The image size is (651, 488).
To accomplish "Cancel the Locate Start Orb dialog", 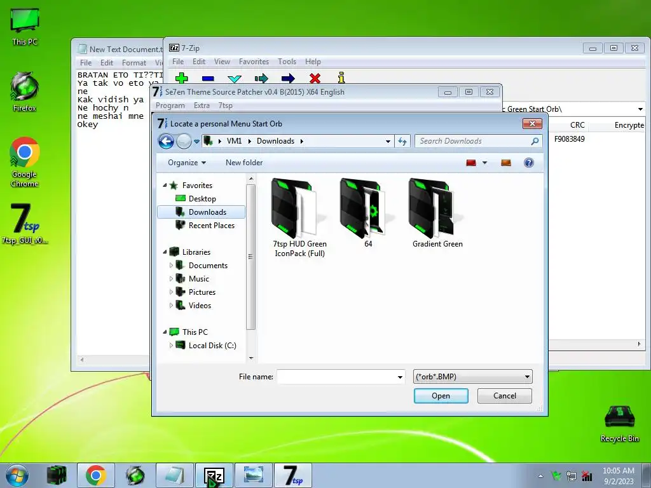I will (504, 396).
